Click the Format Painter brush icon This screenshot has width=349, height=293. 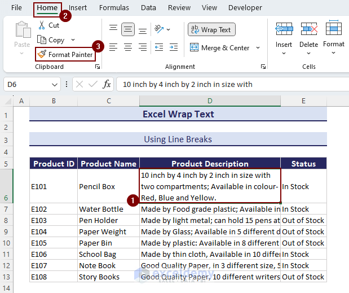41,55
